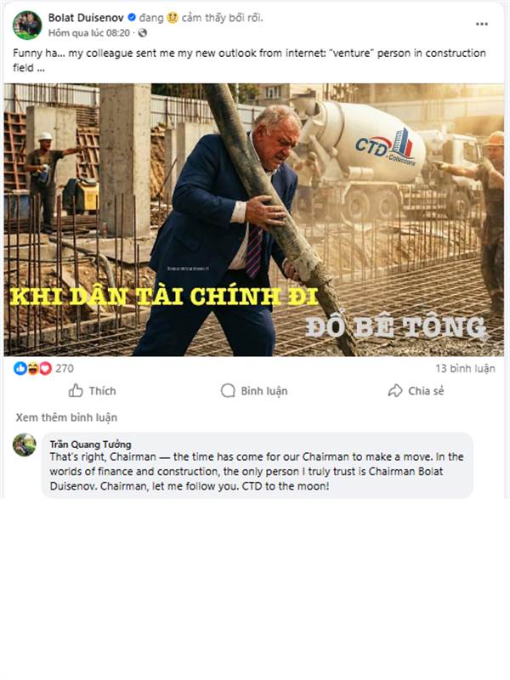Click the public globe privacy icon

click(142, 33)
